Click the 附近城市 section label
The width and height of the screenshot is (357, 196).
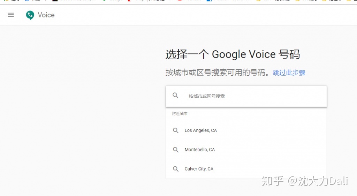tap(180, 114)
